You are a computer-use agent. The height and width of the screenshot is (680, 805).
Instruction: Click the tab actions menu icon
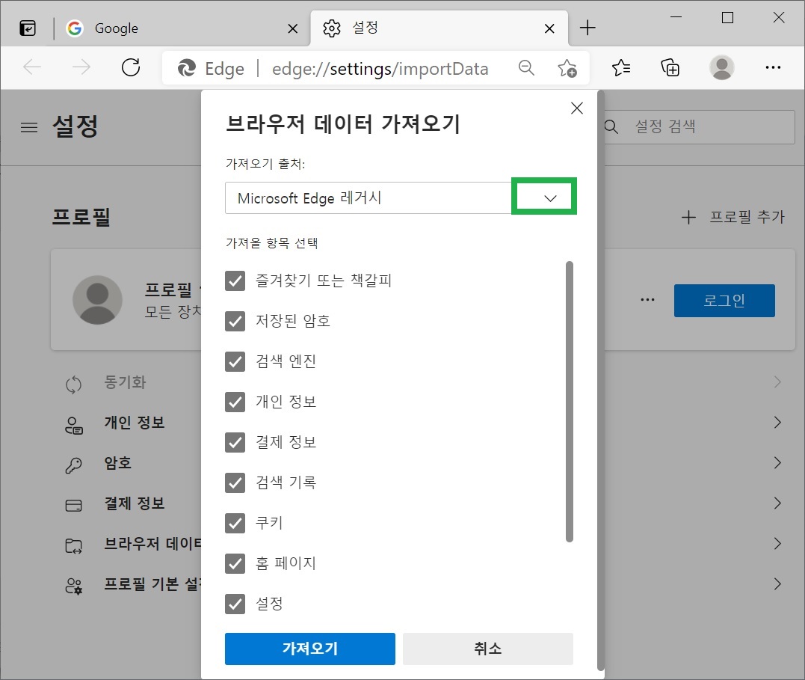pyautogui.click(x=28, y=28)
